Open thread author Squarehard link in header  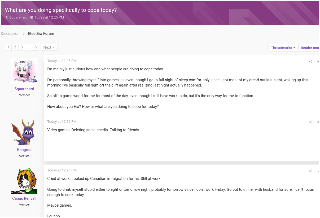[18, 17]
